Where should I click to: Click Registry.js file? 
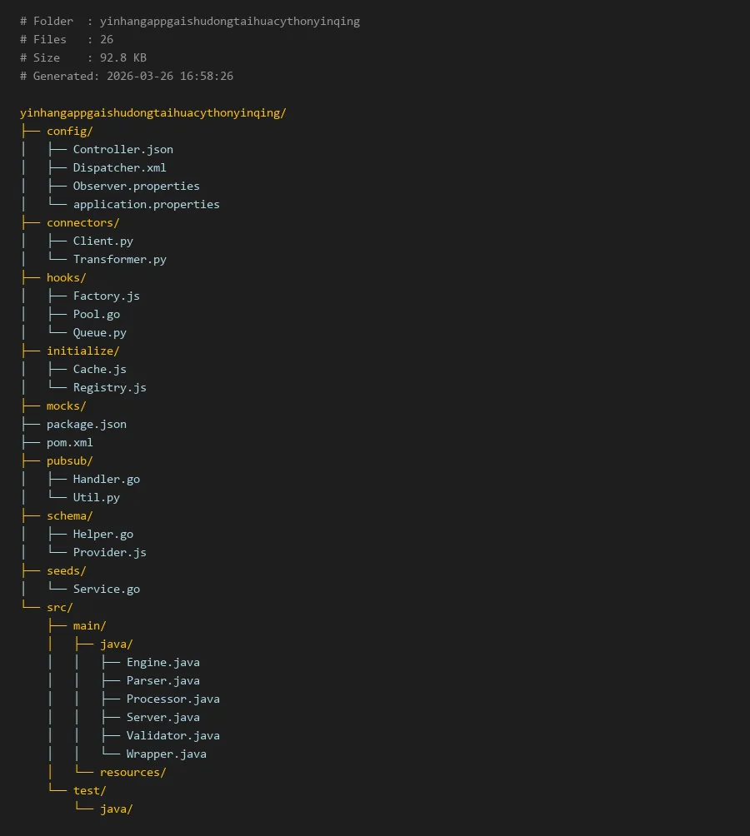[x=109, y=387]
